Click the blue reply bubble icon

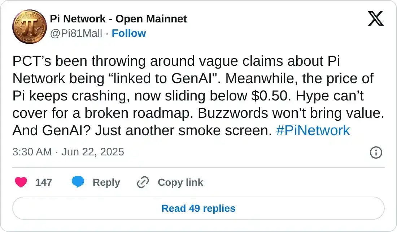point(78,182)
